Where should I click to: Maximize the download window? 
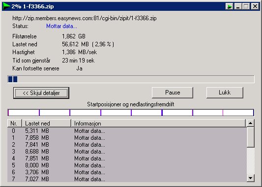click(x=246, y=6)
